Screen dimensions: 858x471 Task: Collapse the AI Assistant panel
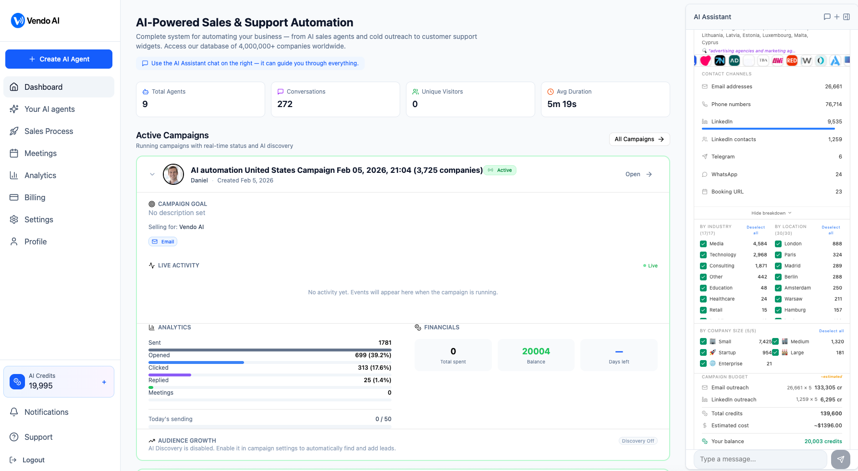click(847, 16)
